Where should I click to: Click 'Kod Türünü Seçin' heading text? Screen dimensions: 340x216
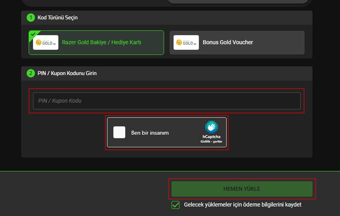pyautogui.click(x=57, y=17)
